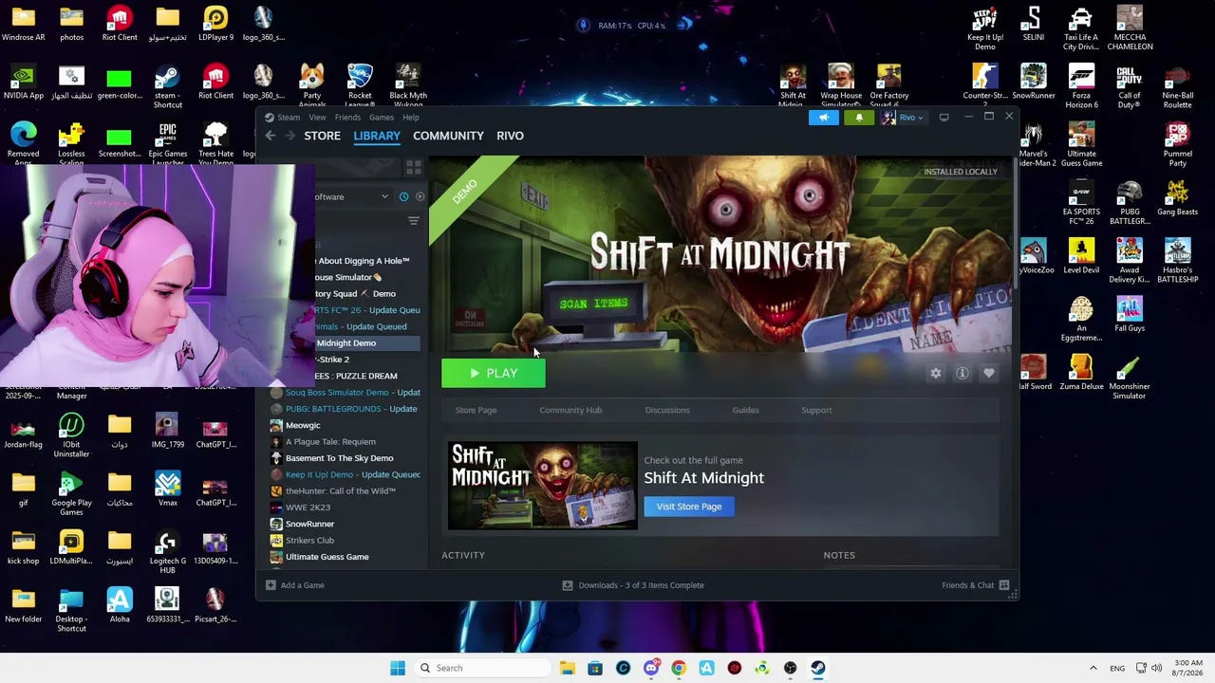Open the Store Page link

click(x=476, y=410)
